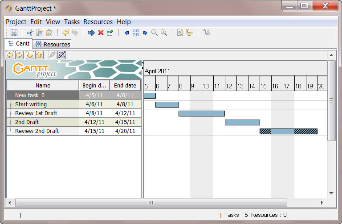Select the Review 1st Draft task row
Screen dimensions: 342x224
coord(36,113)
